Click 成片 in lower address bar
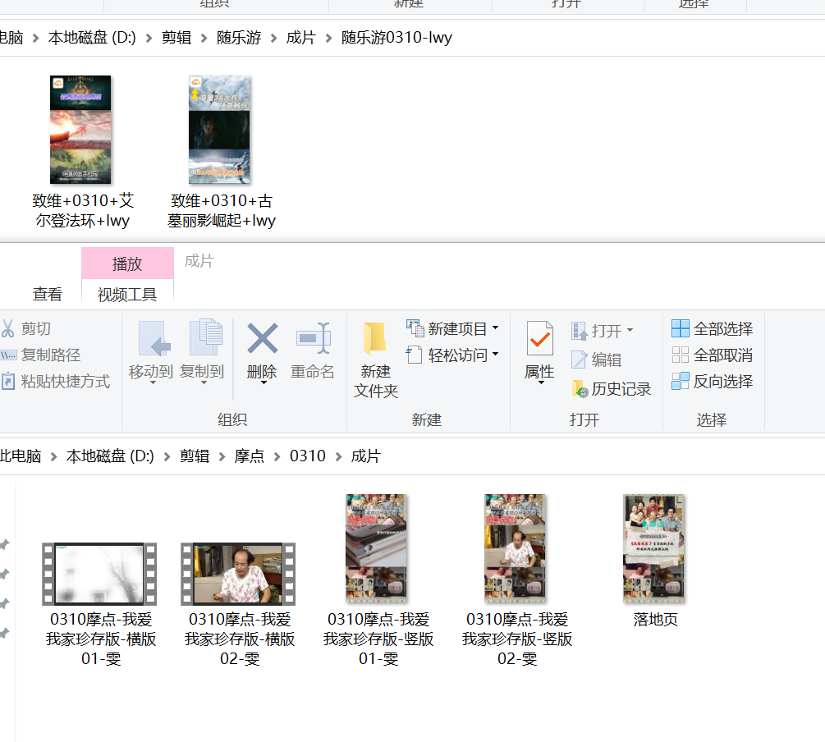Image resolution: width=825 pixels, height=742 pixels. click(x=365, y=456)
